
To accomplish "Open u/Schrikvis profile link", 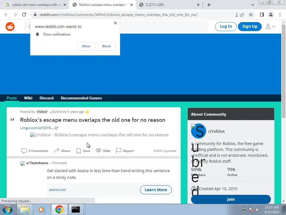I will [x=58, y=112].
